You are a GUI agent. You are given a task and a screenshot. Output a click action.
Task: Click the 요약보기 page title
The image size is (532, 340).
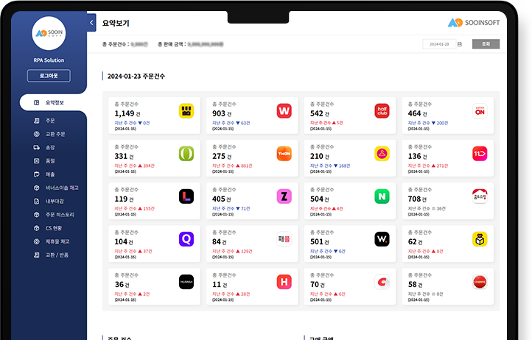(116, 23)
